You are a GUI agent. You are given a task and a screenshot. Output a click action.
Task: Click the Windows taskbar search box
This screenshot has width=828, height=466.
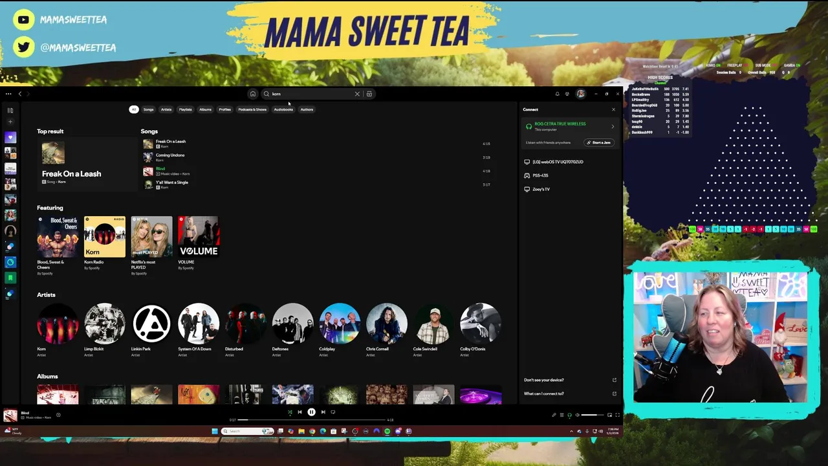coord(248,431)
